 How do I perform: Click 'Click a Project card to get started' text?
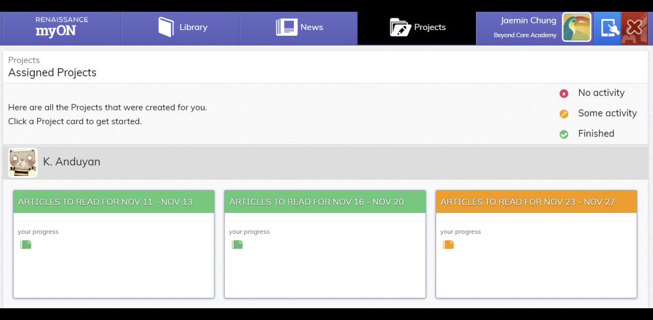[x=75, y=121]
